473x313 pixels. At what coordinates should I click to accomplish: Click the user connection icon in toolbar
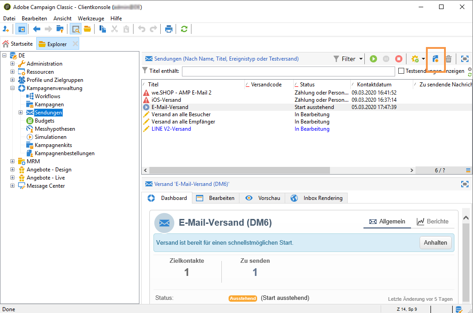(x=6, y=29)
